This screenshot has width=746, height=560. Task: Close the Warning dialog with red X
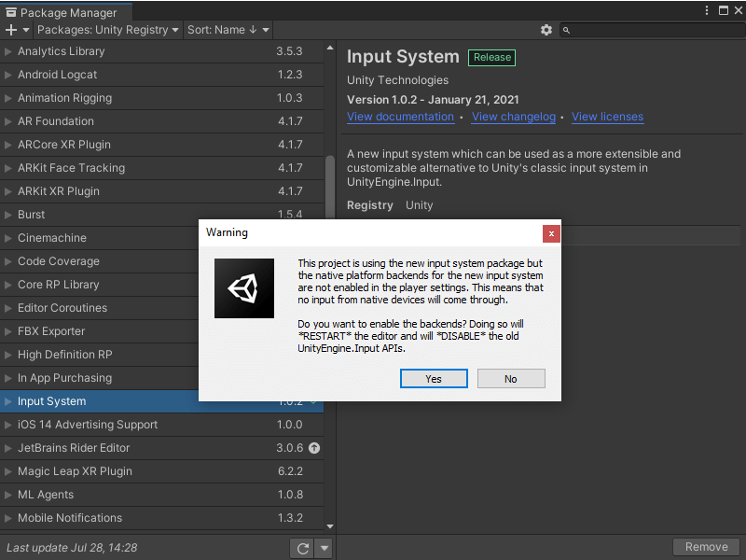[x=551, y=232]
